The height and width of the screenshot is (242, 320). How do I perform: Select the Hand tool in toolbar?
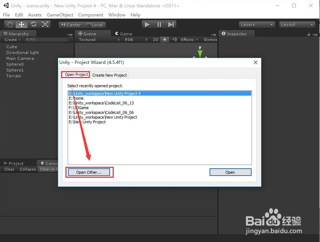pos(10,24)
